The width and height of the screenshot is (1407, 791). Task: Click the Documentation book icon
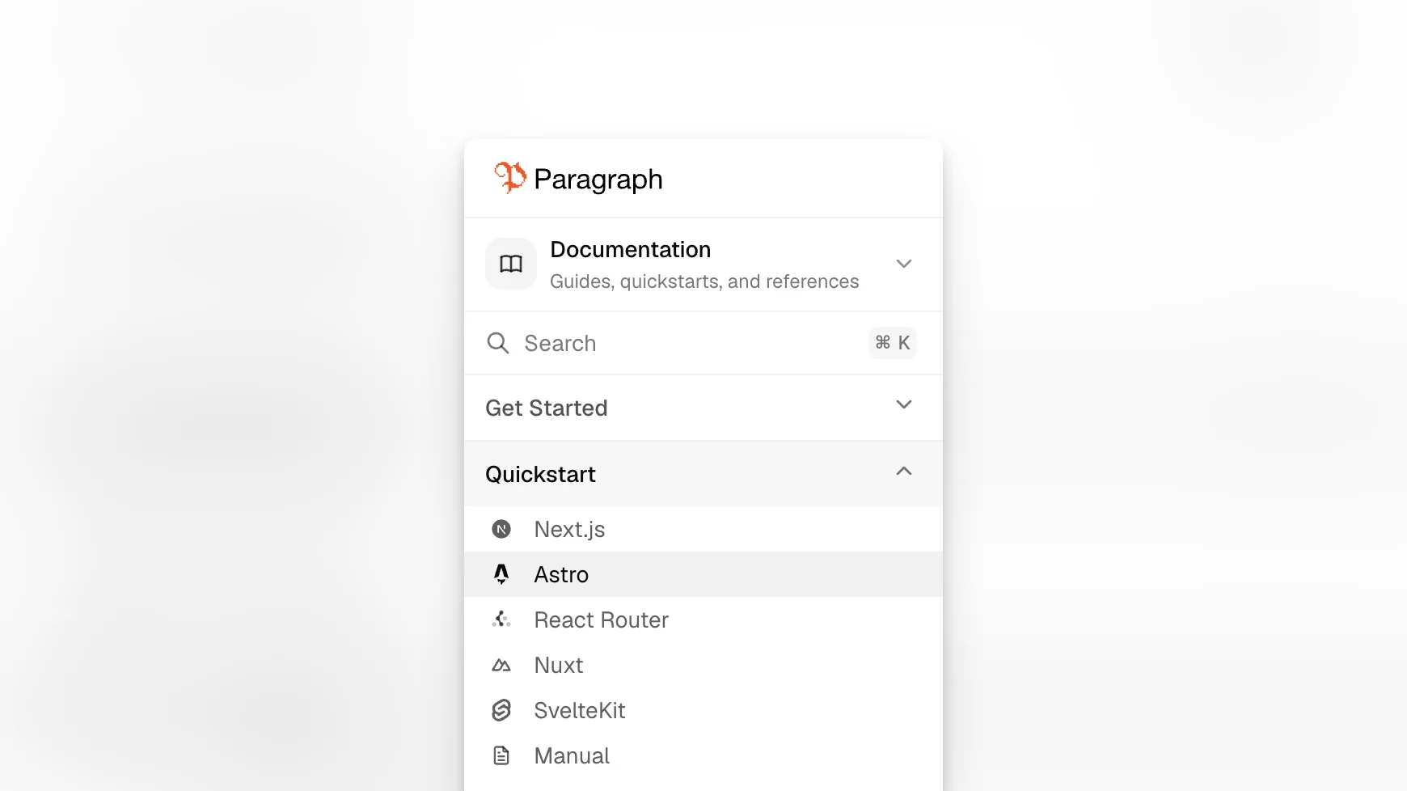point(511,264)
